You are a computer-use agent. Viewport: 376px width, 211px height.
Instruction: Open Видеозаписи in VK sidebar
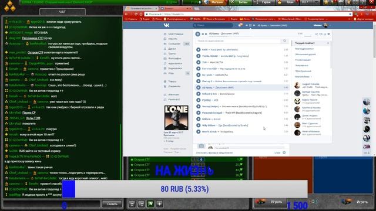coord(175,69)
